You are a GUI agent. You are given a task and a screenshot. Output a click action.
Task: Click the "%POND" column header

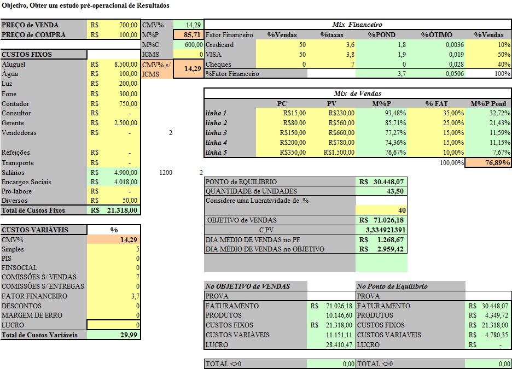coord(381,35)
